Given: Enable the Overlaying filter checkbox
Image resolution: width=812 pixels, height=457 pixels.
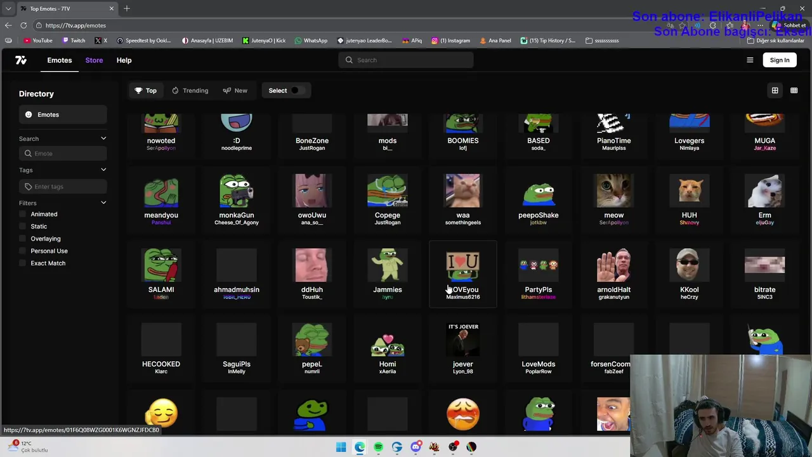Looking at the screenshot, I should [x=23, y=239].
